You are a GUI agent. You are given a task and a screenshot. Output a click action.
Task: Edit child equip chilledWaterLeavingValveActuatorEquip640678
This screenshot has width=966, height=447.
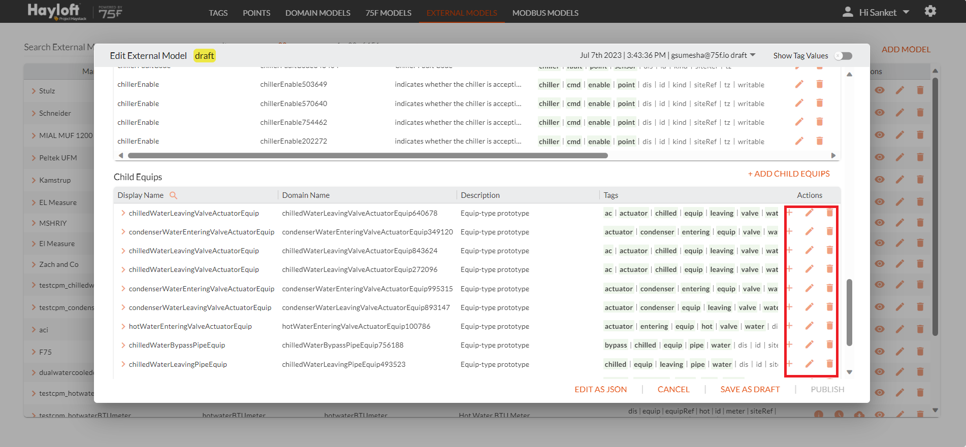810,213
